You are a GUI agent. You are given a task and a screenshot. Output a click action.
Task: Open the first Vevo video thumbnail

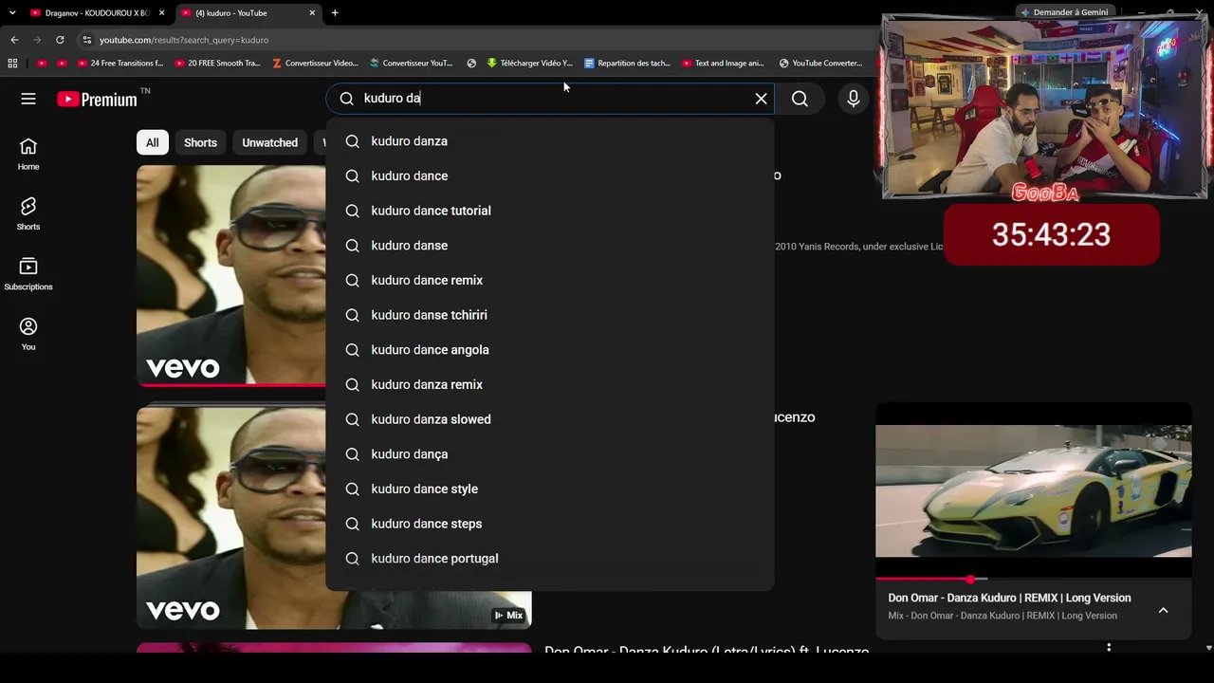tap(230, 276)
